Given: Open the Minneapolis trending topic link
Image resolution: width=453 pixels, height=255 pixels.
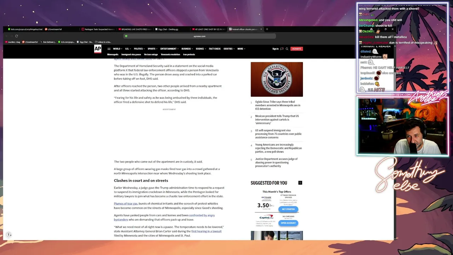Looking at the screenshot, I should point(113,55).
